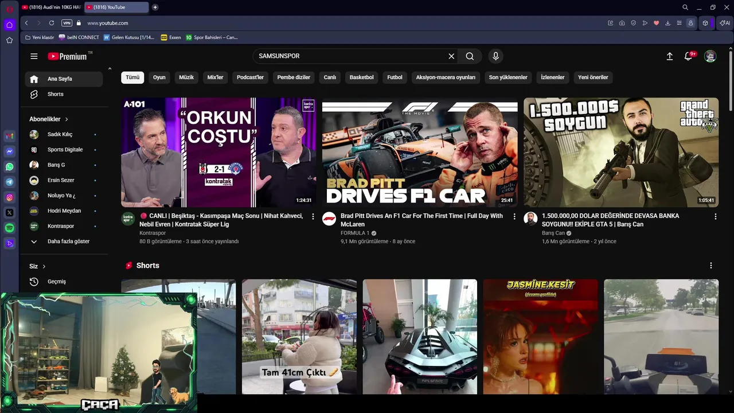Viewport: 734px width, 413px height.
Task: Open the purple player sidebar icon
Action: 10,243
